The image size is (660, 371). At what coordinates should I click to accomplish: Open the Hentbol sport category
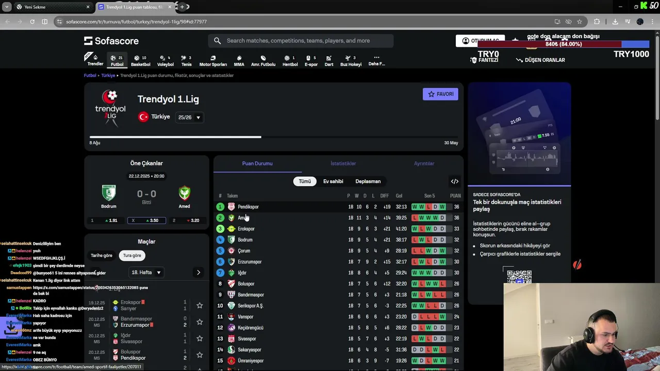click(290, 60)
